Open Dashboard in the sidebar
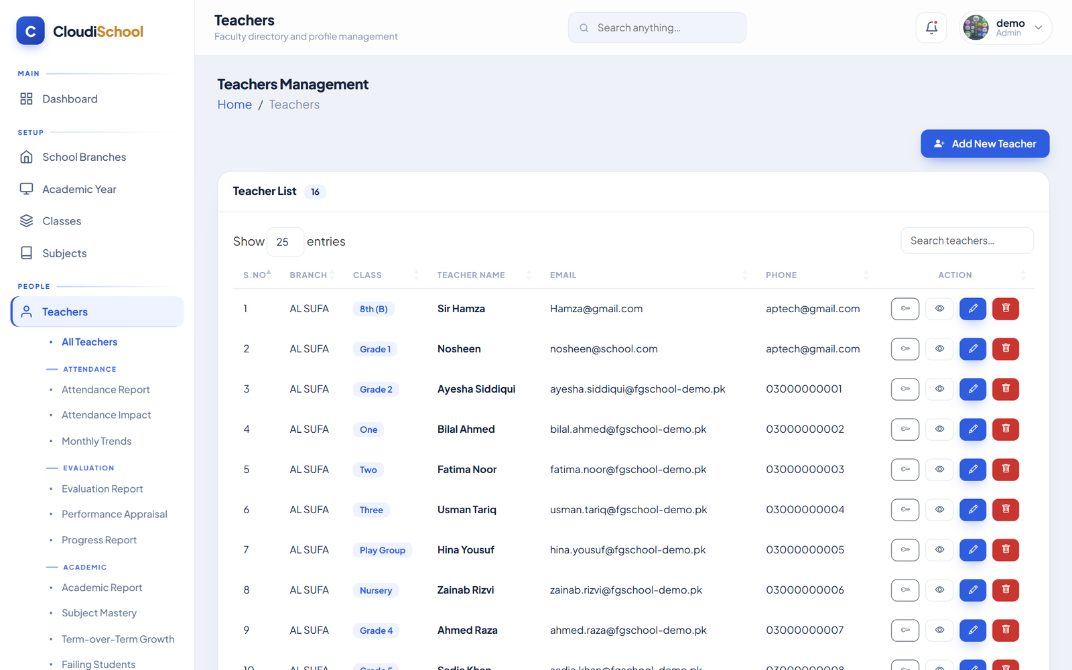The image size is (1072, 670). click(x=97, y=99)
